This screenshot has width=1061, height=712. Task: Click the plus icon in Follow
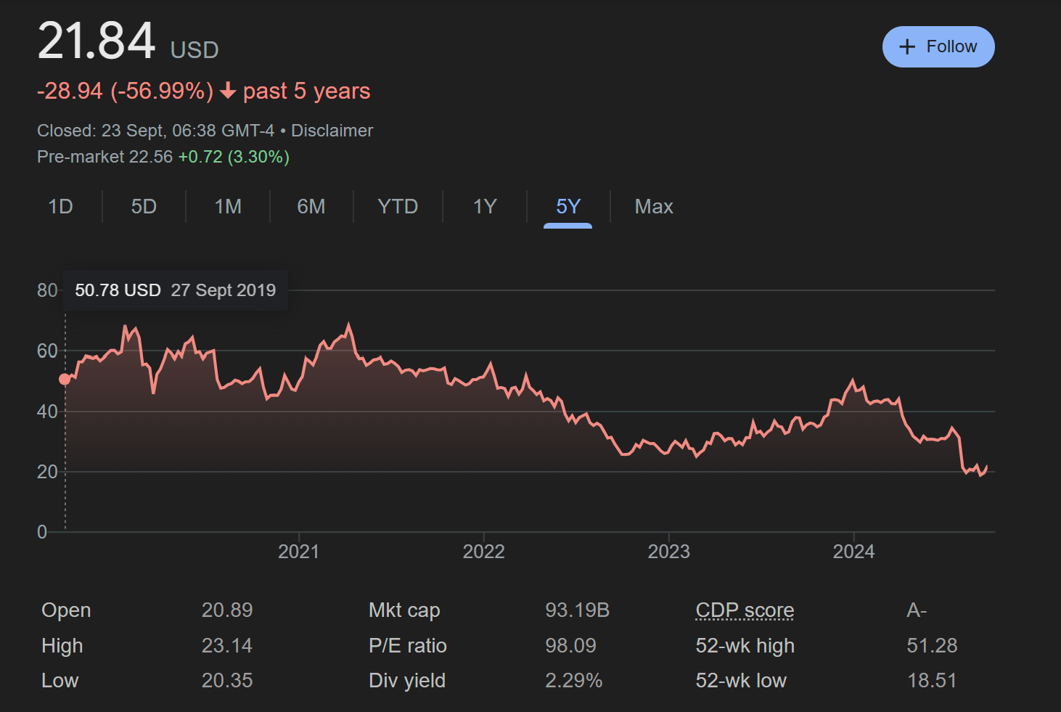coord(906,47)
